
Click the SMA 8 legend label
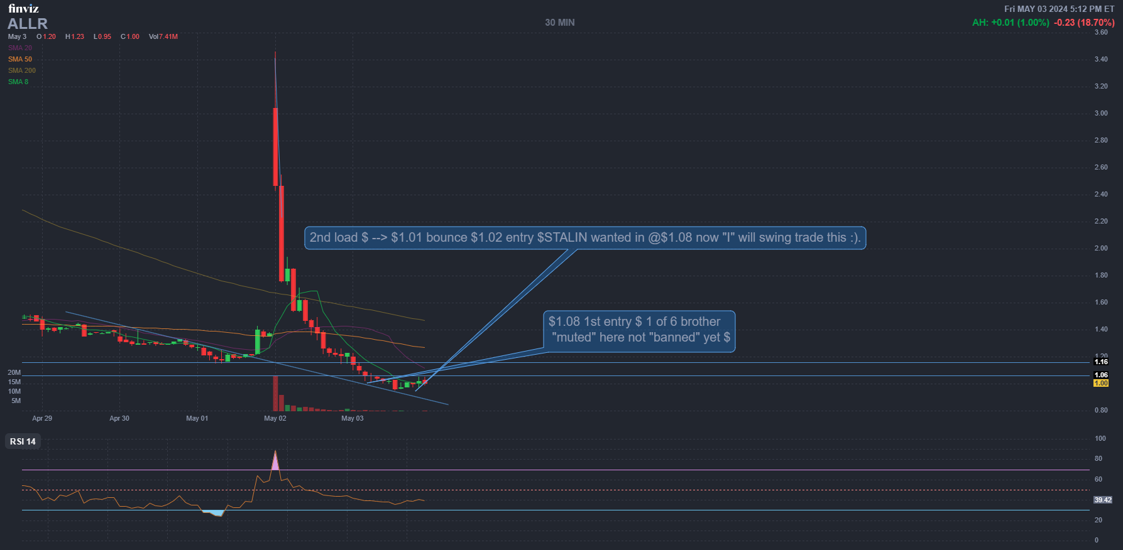18,82
